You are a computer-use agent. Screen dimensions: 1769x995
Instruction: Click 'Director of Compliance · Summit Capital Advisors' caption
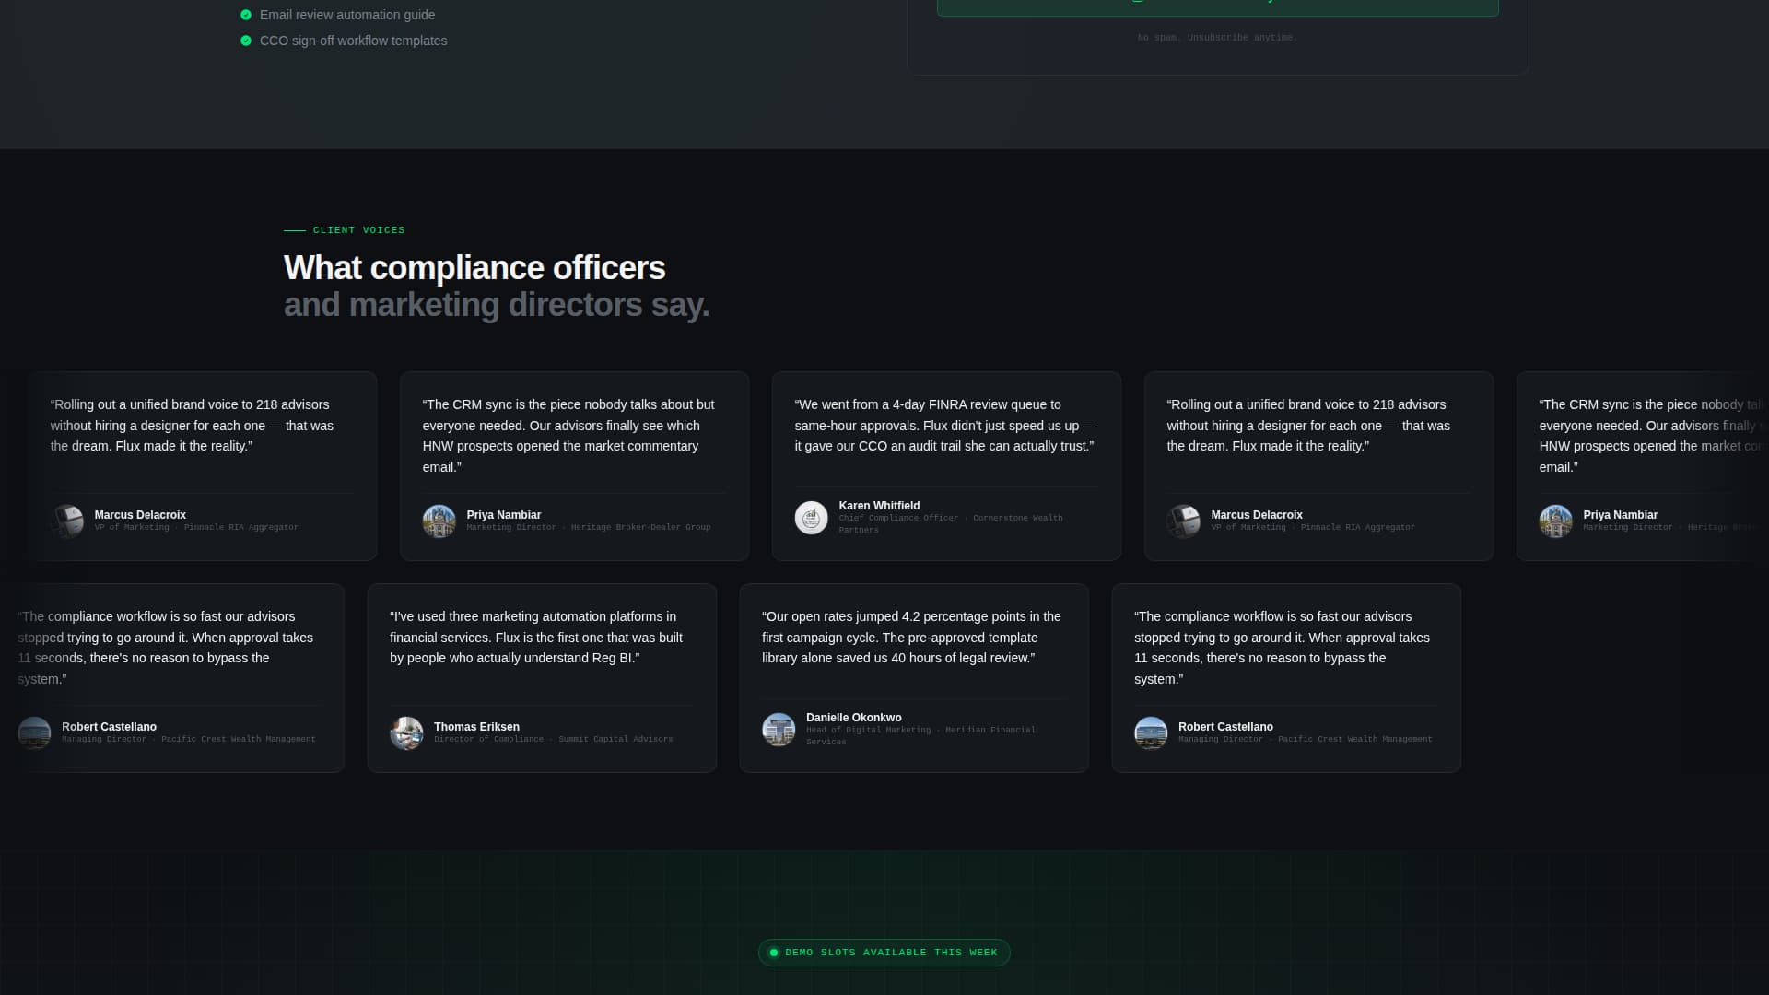click(554, 739)
